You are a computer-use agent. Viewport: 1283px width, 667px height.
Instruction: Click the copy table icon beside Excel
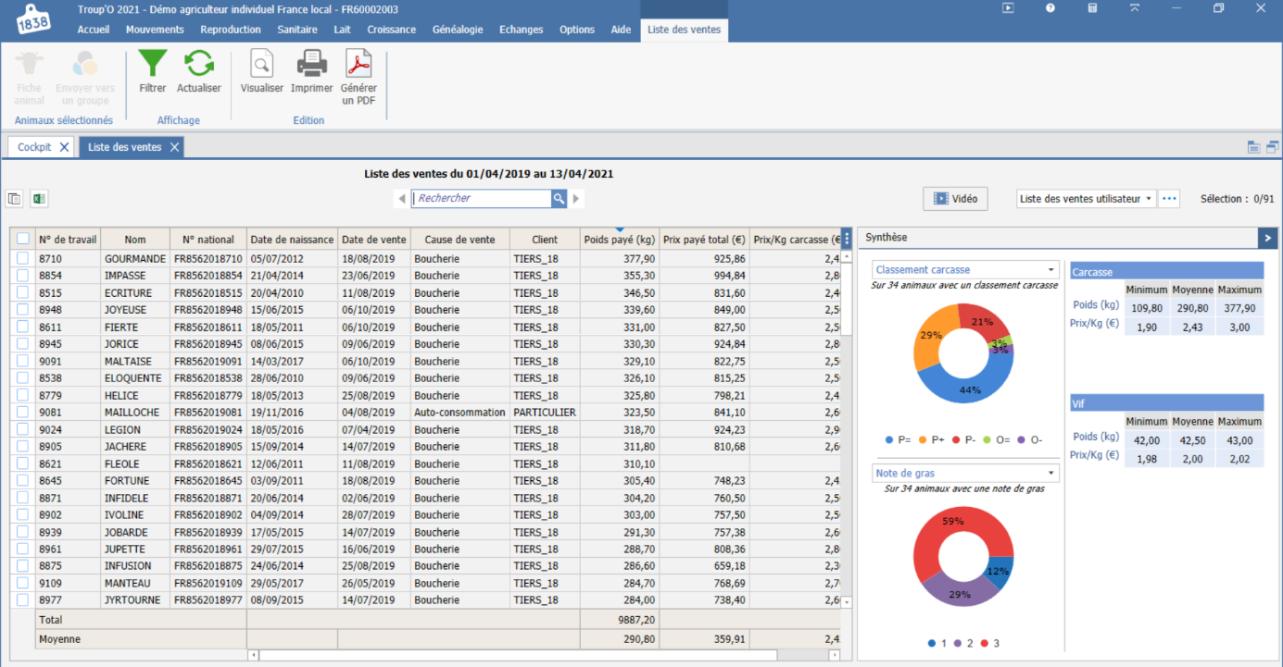pos(15,198)
